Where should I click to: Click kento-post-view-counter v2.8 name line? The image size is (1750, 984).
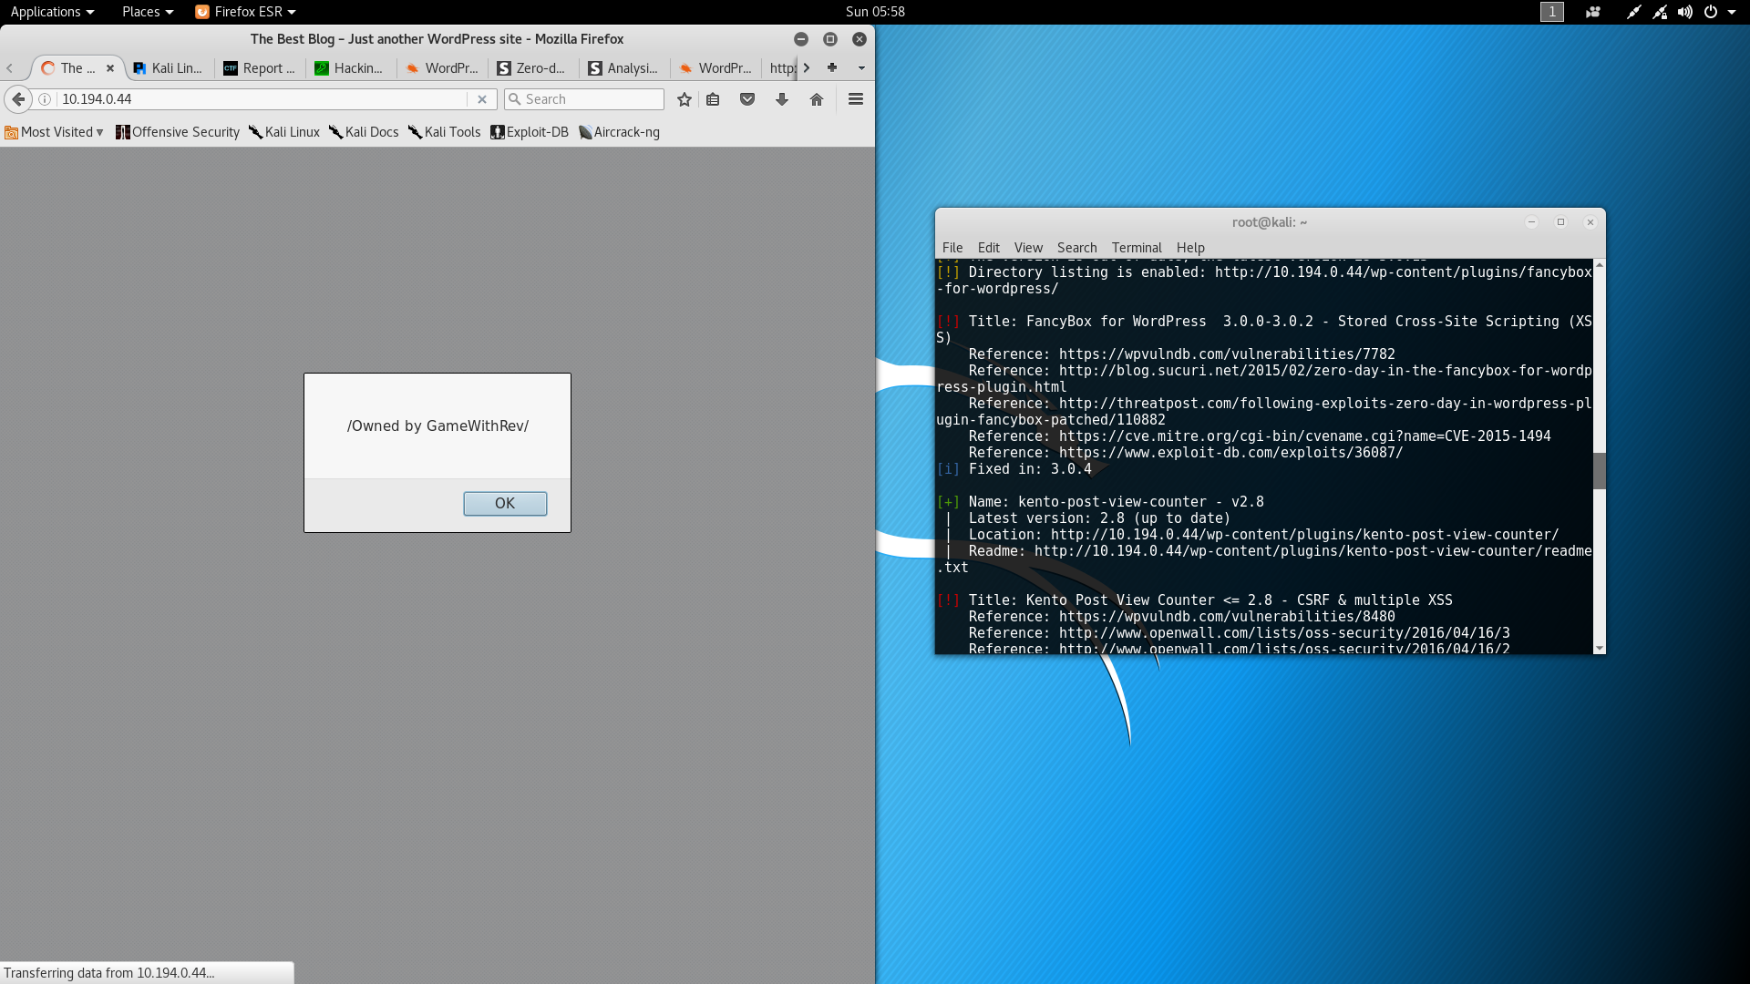[1100, 502]
